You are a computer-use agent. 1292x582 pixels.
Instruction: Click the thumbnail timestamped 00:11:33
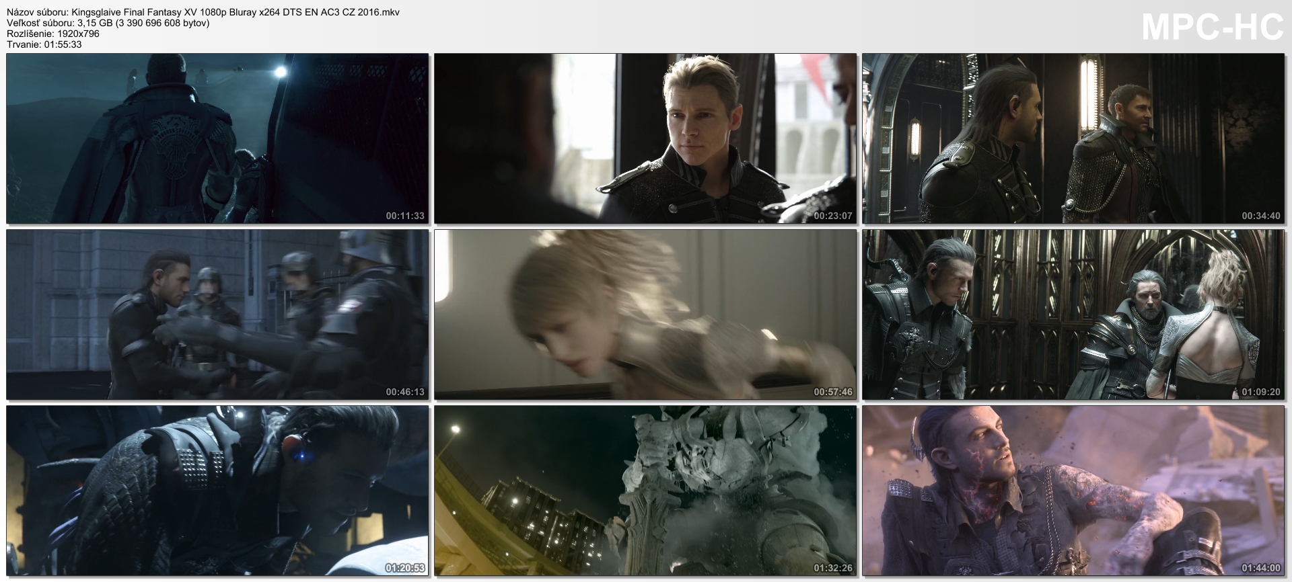pos(217,138)
